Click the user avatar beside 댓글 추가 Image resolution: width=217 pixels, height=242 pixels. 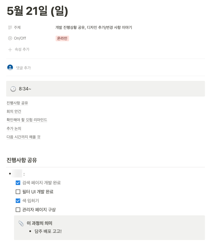10,68
